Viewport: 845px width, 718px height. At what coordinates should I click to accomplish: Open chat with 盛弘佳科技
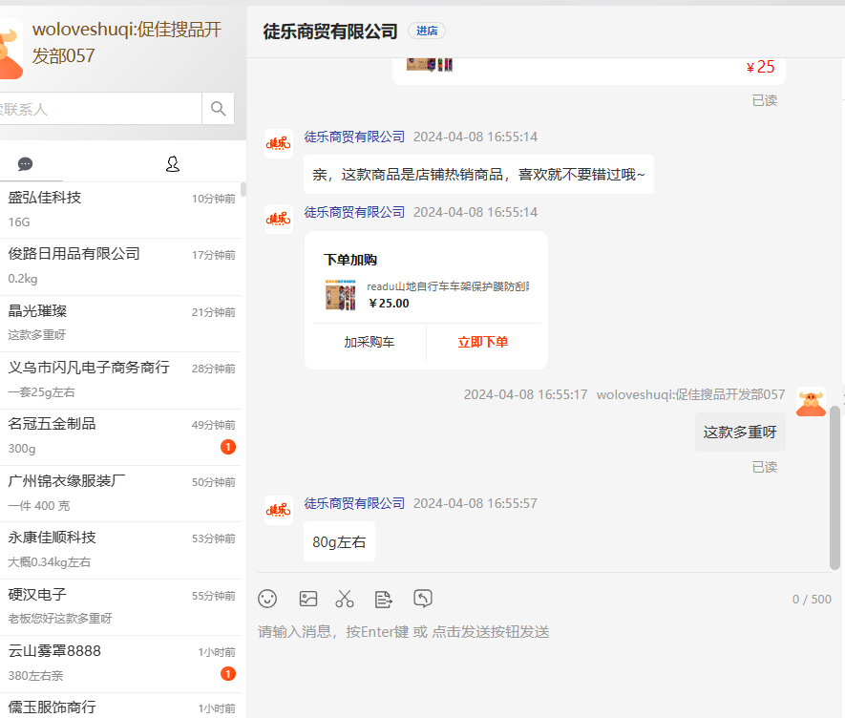119,209
